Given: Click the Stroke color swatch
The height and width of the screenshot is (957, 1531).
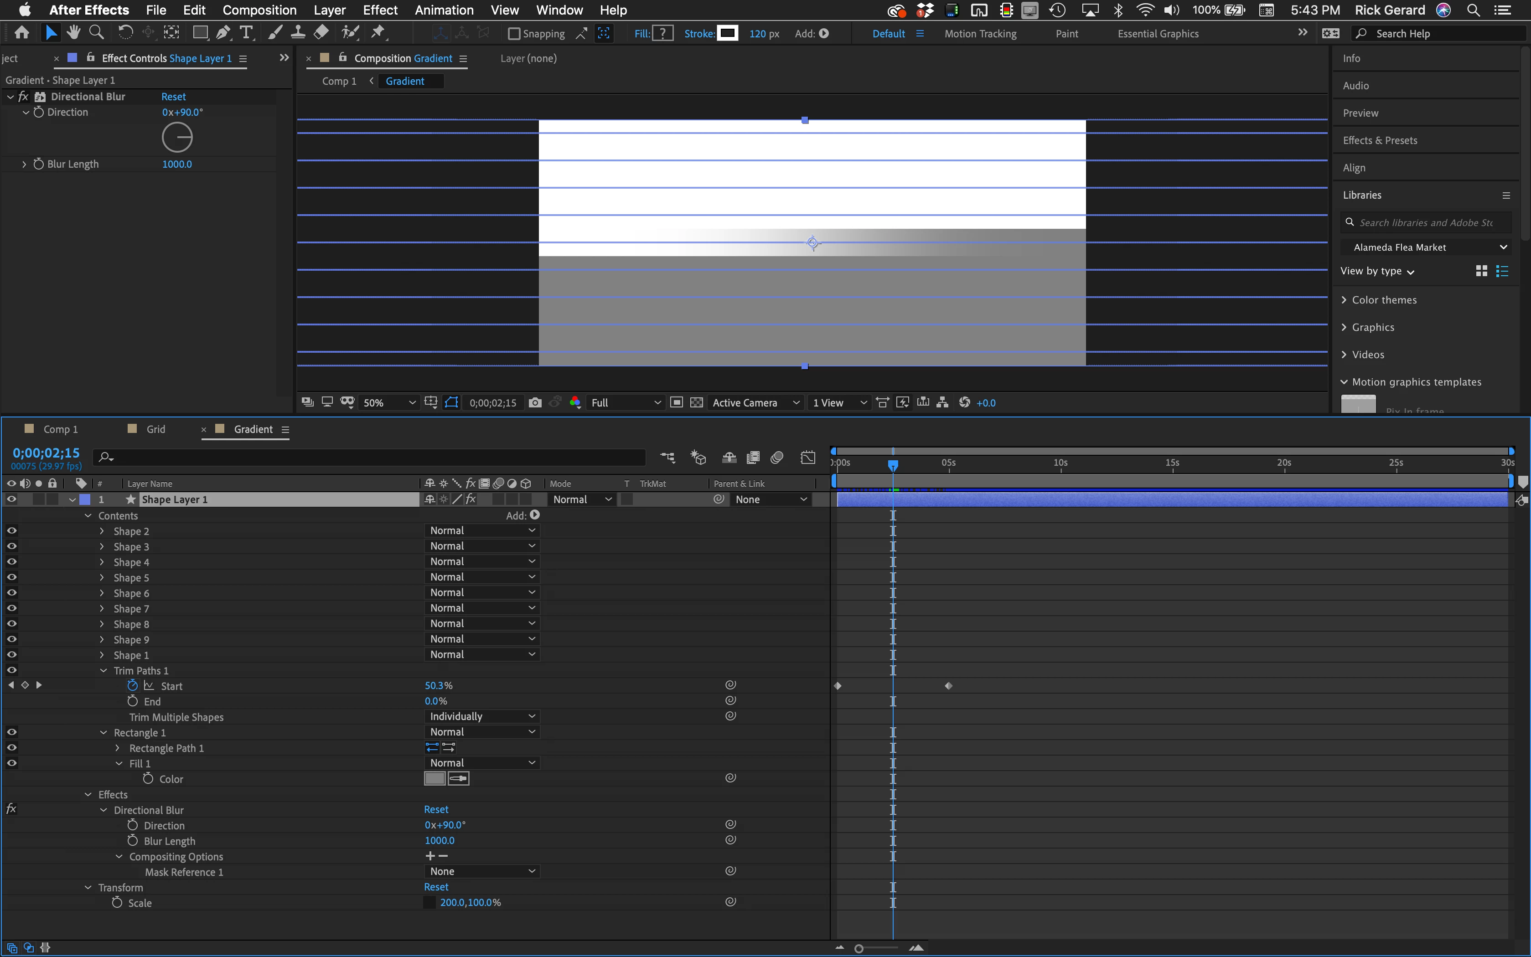Looking at the screenshot, I should point(727,33).
